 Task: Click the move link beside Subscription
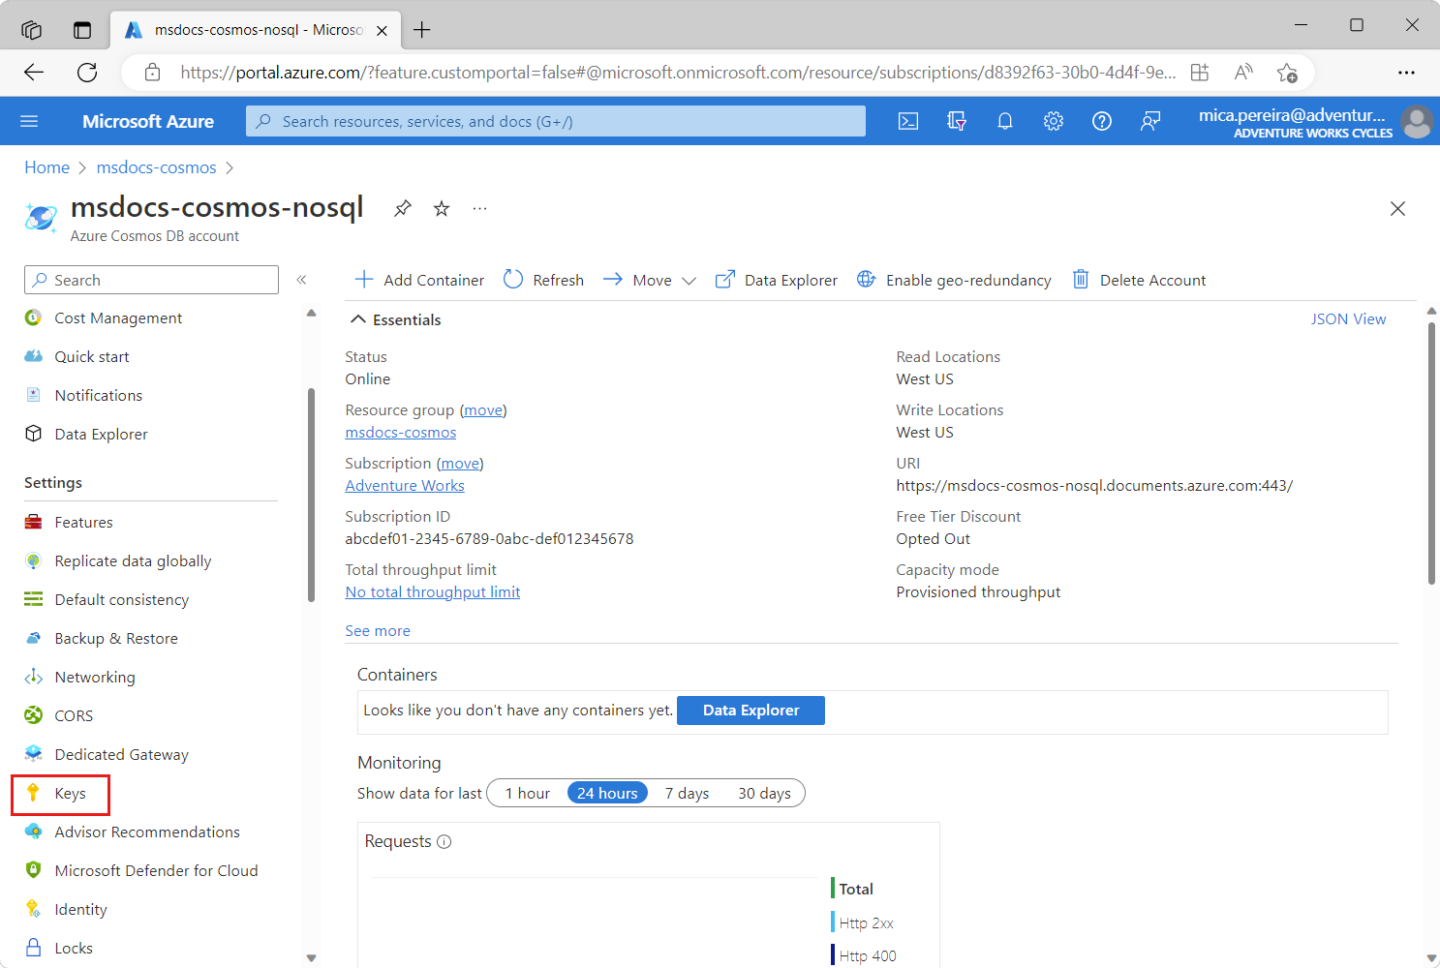460,464
